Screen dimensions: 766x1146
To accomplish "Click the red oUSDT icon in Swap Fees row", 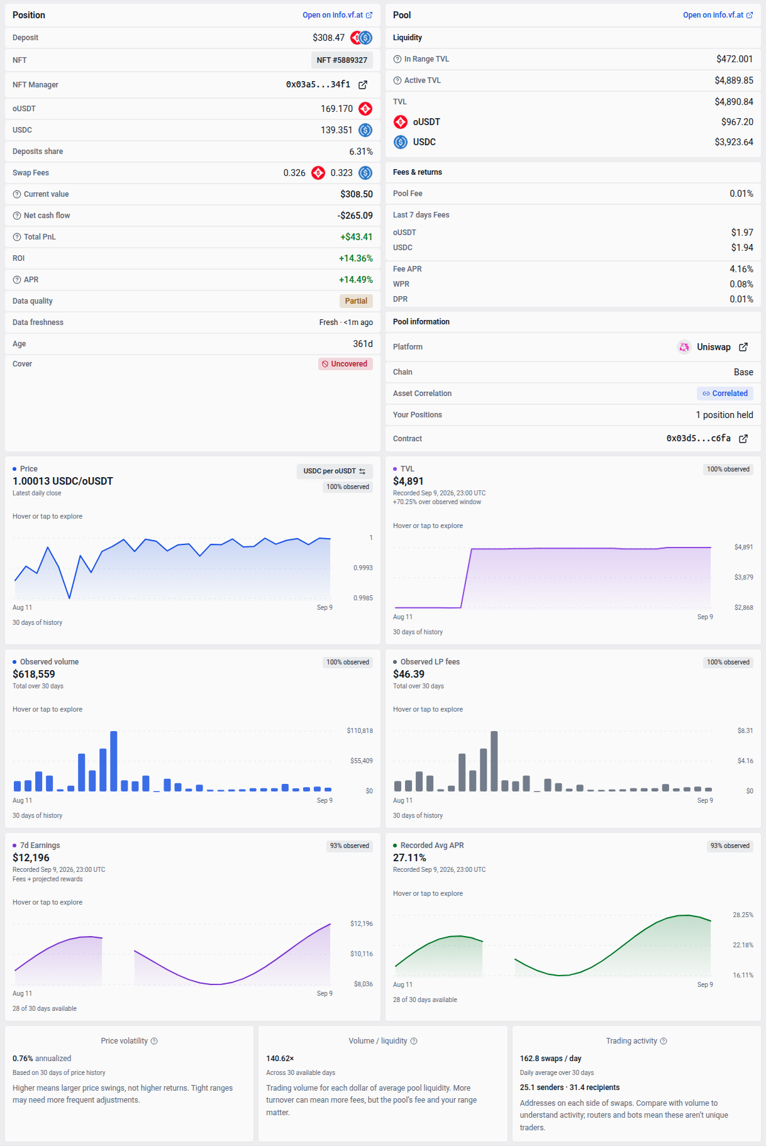I will click(318, 173).
